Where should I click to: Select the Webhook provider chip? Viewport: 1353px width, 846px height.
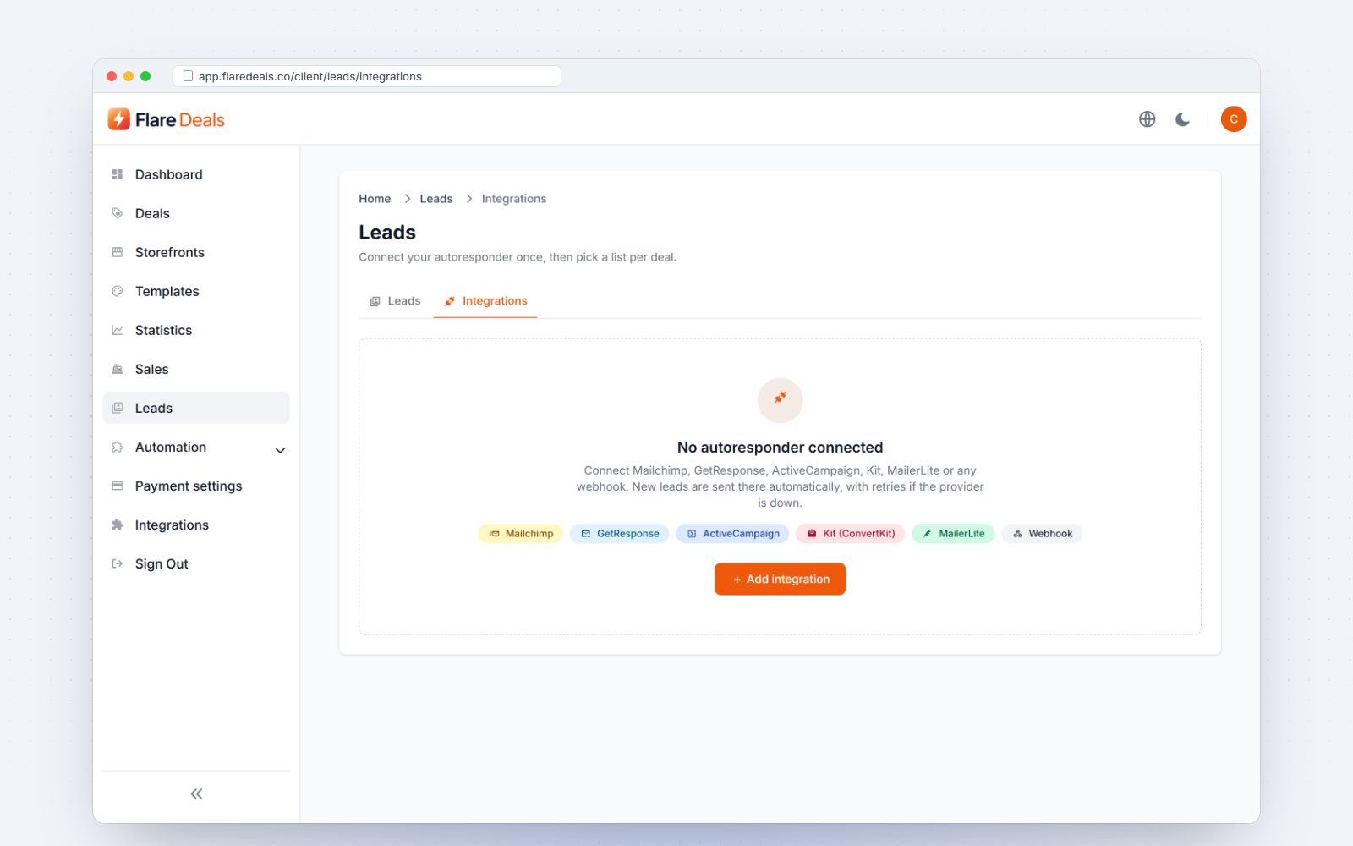tap(1042, 534)
